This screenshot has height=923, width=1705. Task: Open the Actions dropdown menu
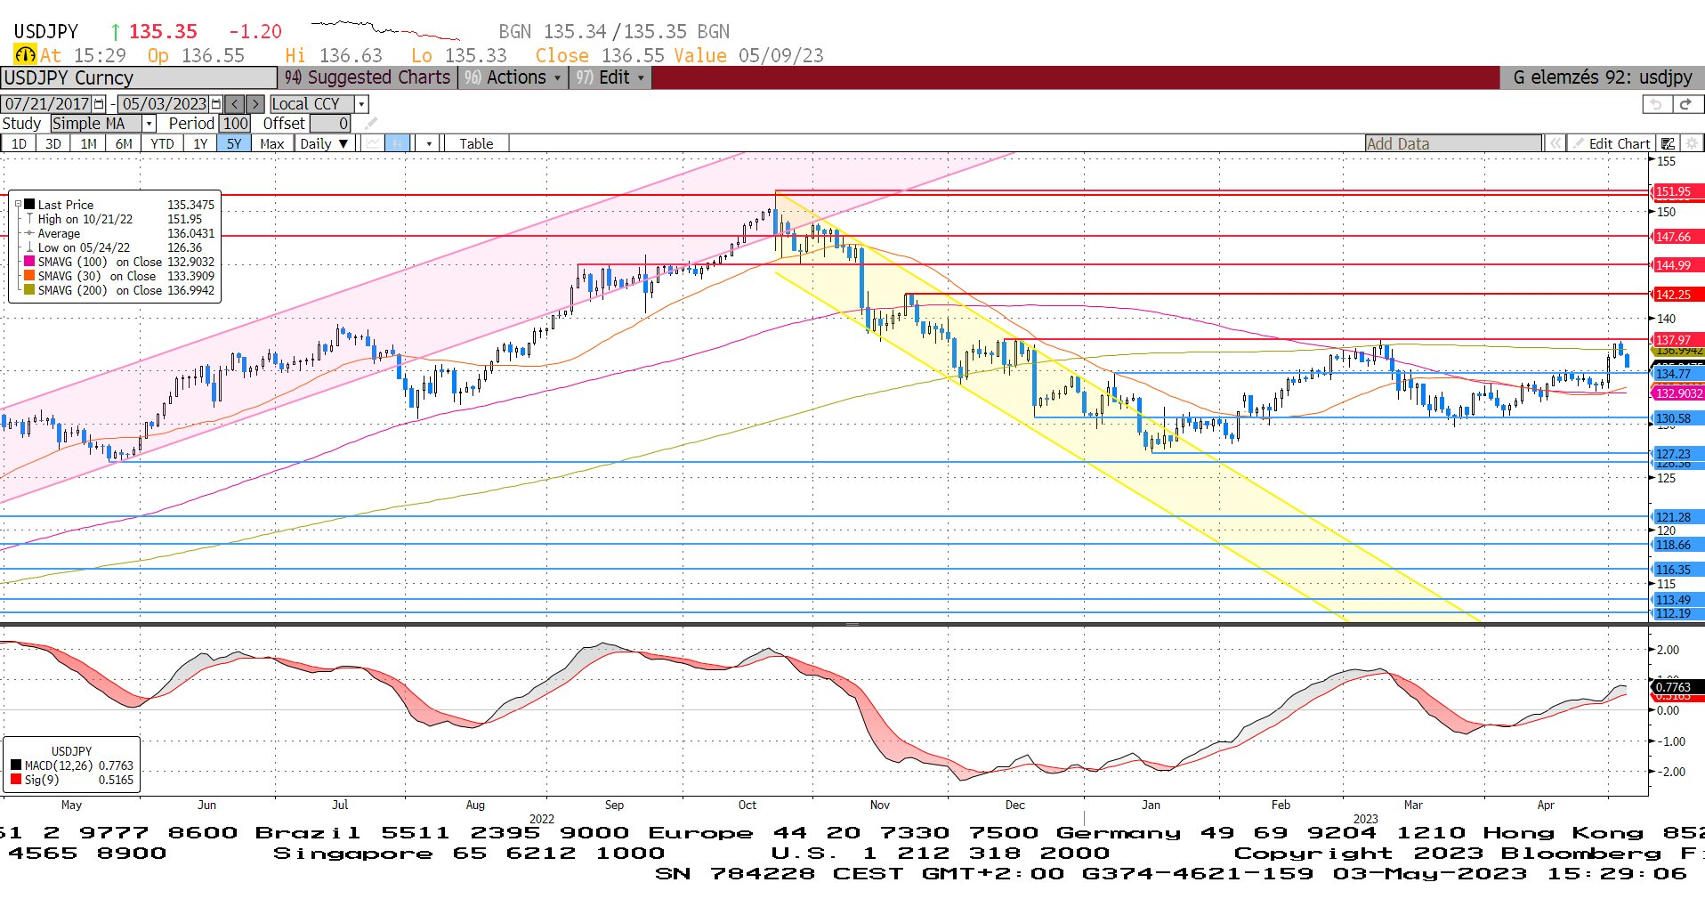(513, 77)
